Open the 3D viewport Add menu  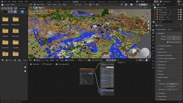click(x=59, y=5)
